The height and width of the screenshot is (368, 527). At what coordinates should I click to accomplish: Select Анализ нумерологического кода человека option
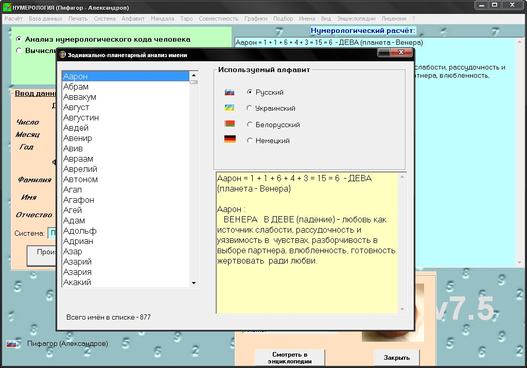pos(19,39)
